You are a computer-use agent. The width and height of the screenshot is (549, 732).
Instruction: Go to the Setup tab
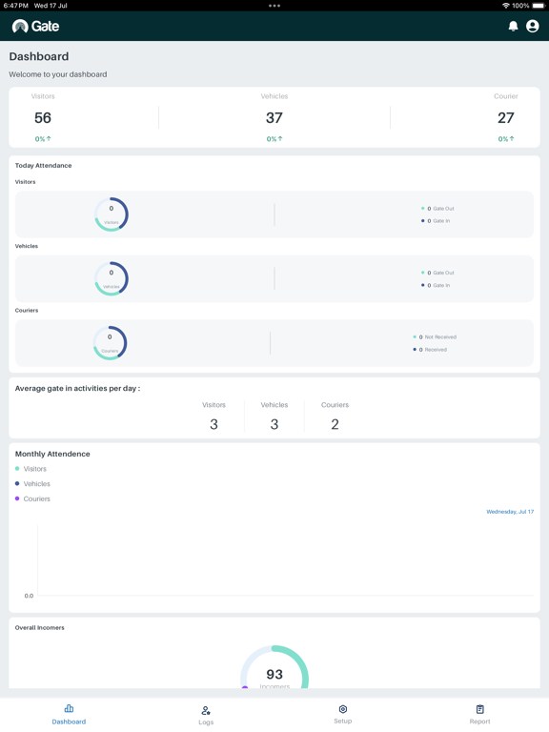click(x=343, y=715)
